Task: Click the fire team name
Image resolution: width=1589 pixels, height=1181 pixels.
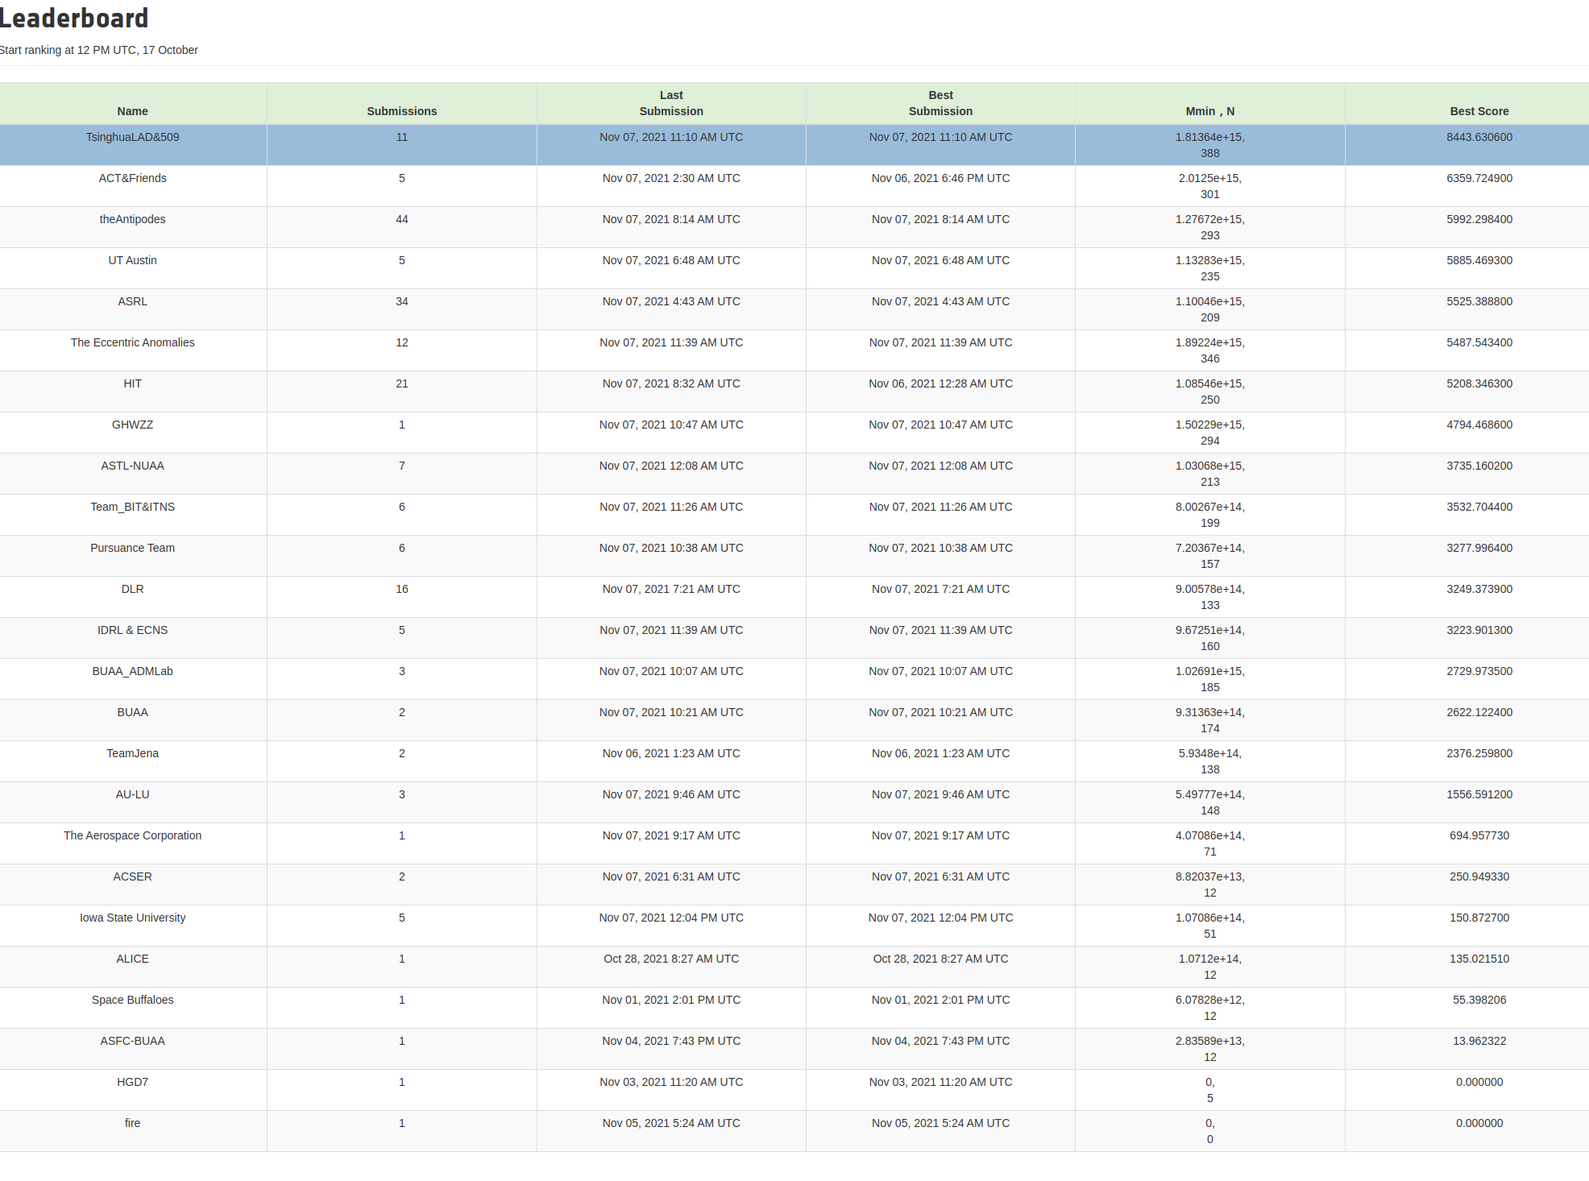Action: 132,1123
